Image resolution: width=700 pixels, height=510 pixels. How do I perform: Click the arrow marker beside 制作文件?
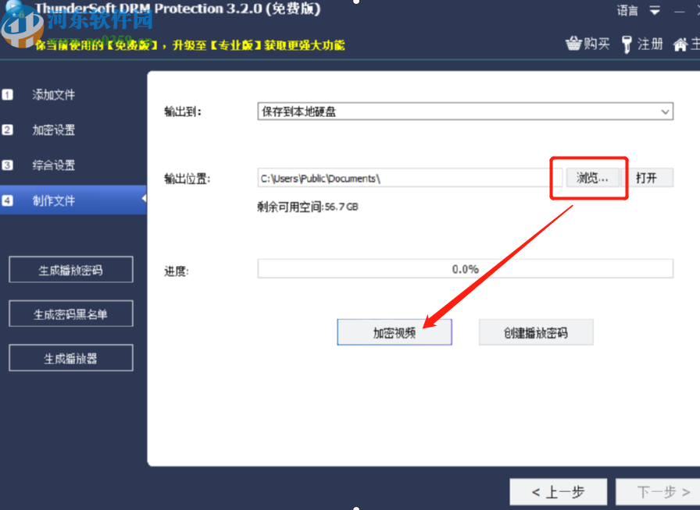[144, 200]
